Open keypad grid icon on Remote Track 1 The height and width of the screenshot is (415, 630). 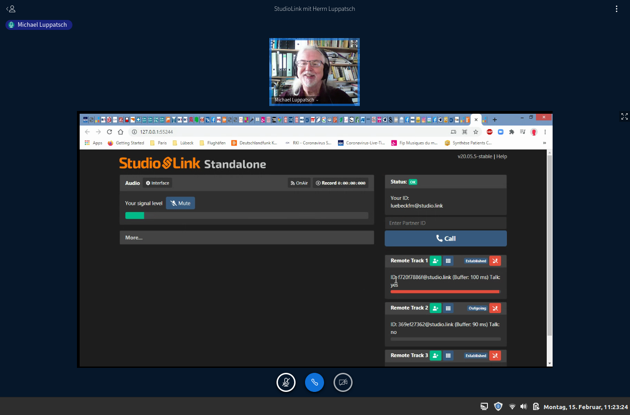[x=448, y=261]
